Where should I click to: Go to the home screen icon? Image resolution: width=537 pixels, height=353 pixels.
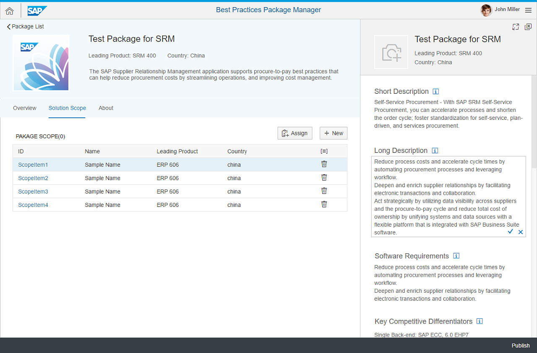coord(10,11)
